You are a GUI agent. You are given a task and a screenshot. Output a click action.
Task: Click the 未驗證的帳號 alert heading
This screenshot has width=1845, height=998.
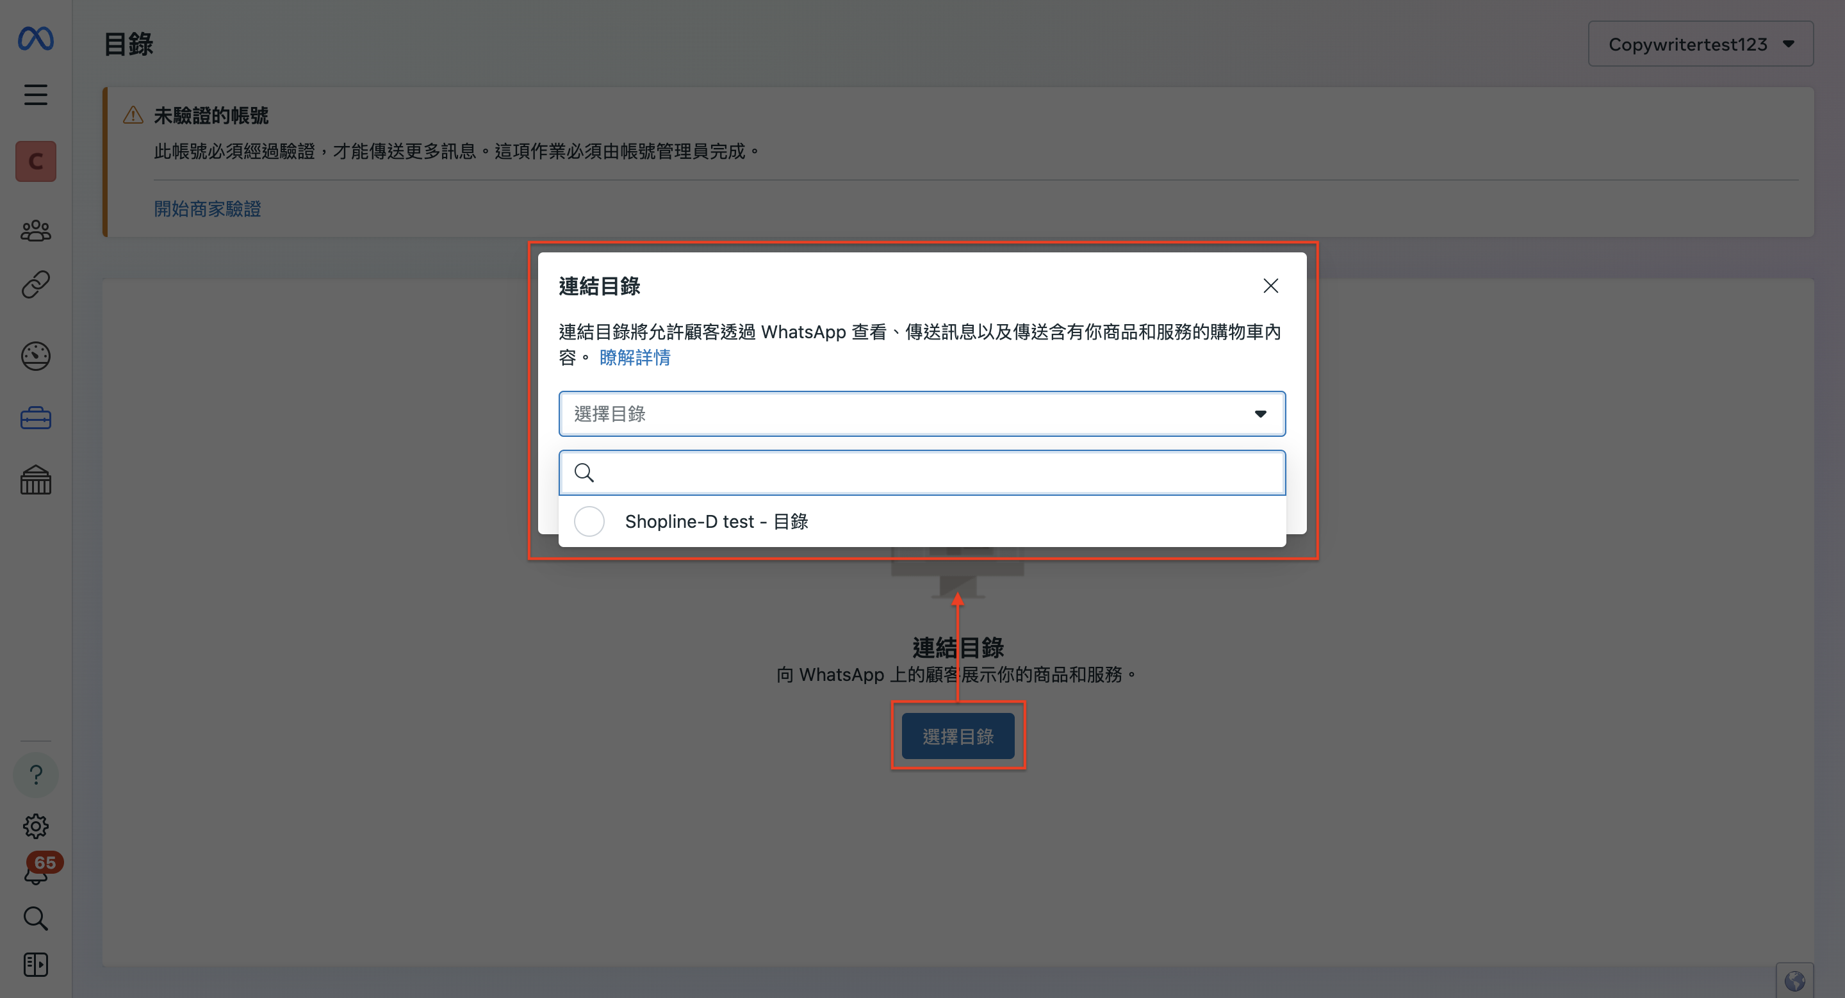coord(211,115)
